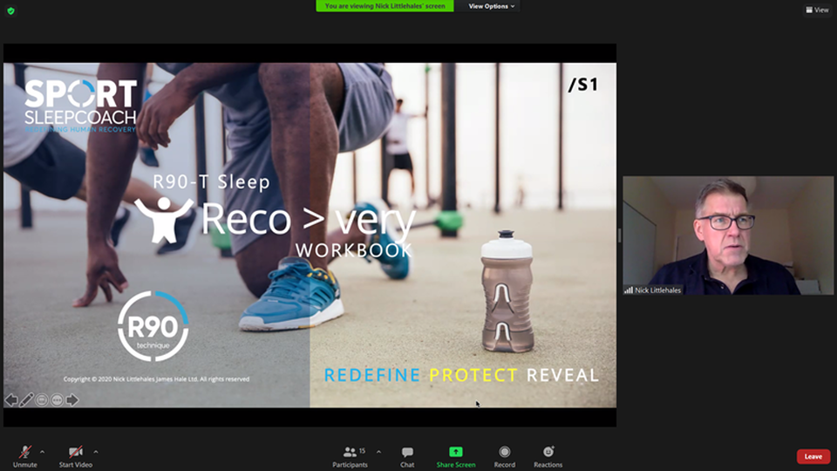Image resolution: width=837 pixels, height=471 pixels.
Task: Click the green Share Screen button
Action: pos(456,457)
